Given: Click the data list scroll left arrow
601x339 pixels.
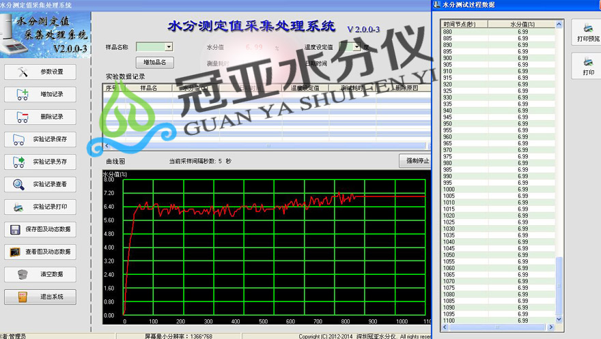Looking at the screenshot, I should [x=445, y=327].
